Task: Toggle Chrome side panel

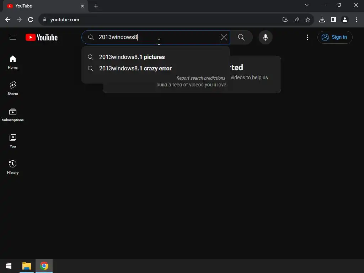Action: [x=333, y=20]
